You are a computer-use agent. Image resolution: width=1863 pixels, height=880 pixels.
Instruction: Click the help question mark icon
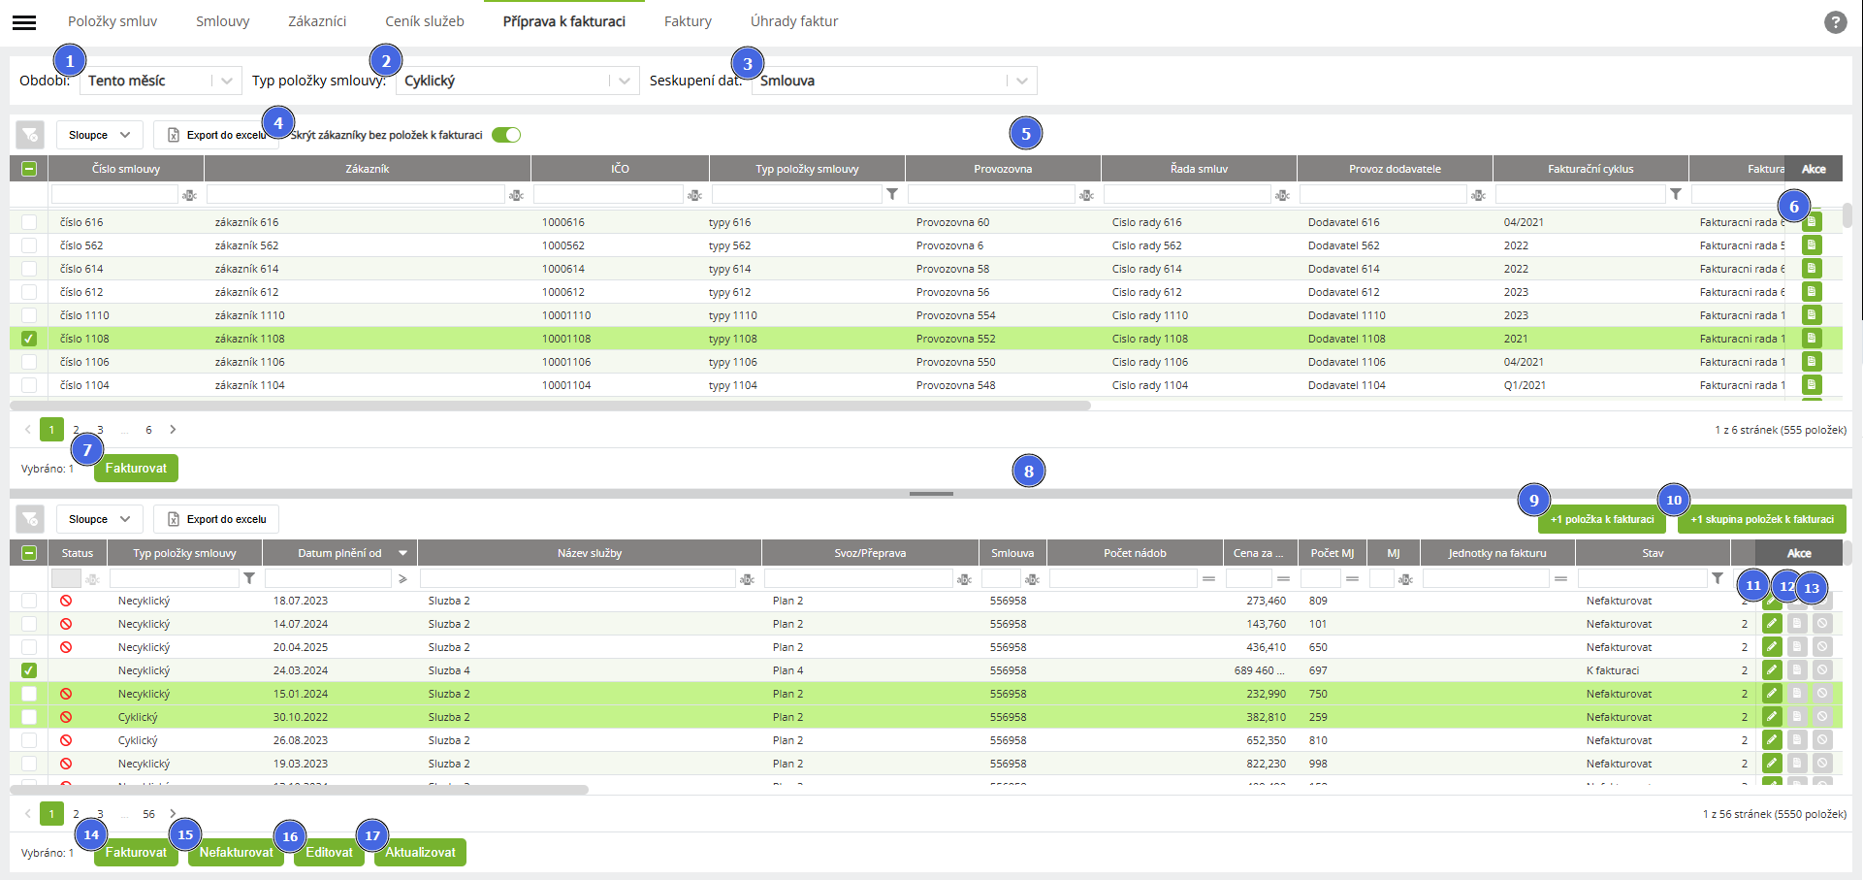coord(1835,22)
